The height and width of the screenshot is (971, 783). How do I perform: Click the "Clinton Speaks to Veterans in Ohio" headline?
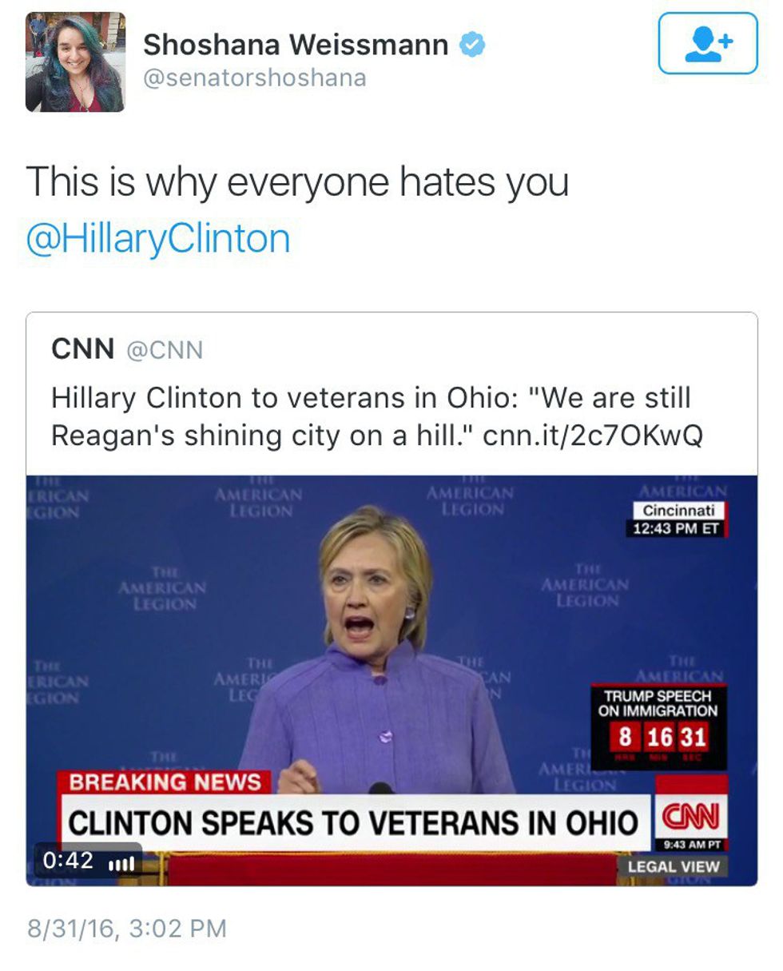coord(353,822)
